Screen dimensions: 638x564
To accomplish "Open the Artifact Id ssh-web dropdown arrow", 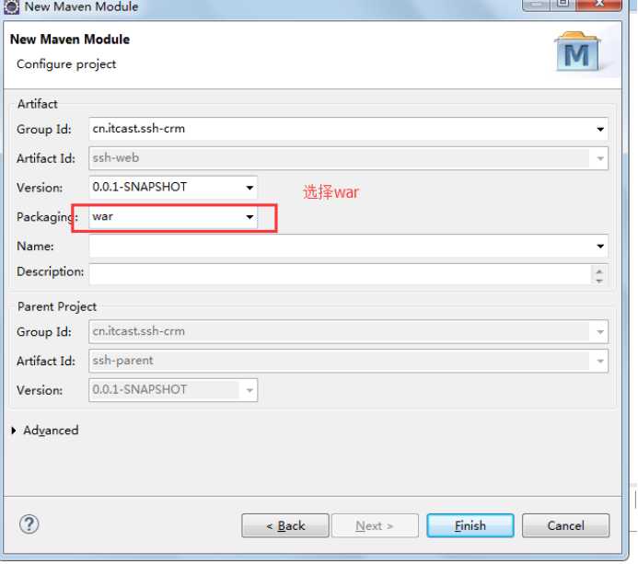I will tap(600, 158).
